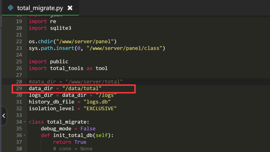Screen dimensions: 270x152
Task: Select the total_migrate.py tab
Action: tap(40, 8)
